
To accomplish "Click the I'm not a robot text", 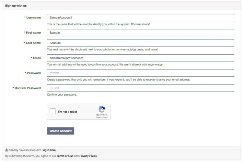I will coord(68,112).
